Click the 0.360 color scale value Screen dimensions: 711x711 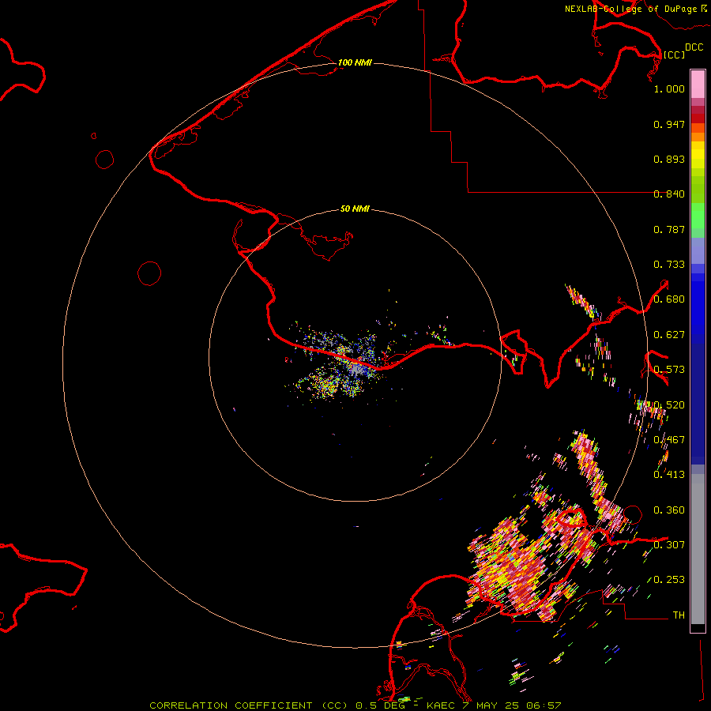(669, 510)
